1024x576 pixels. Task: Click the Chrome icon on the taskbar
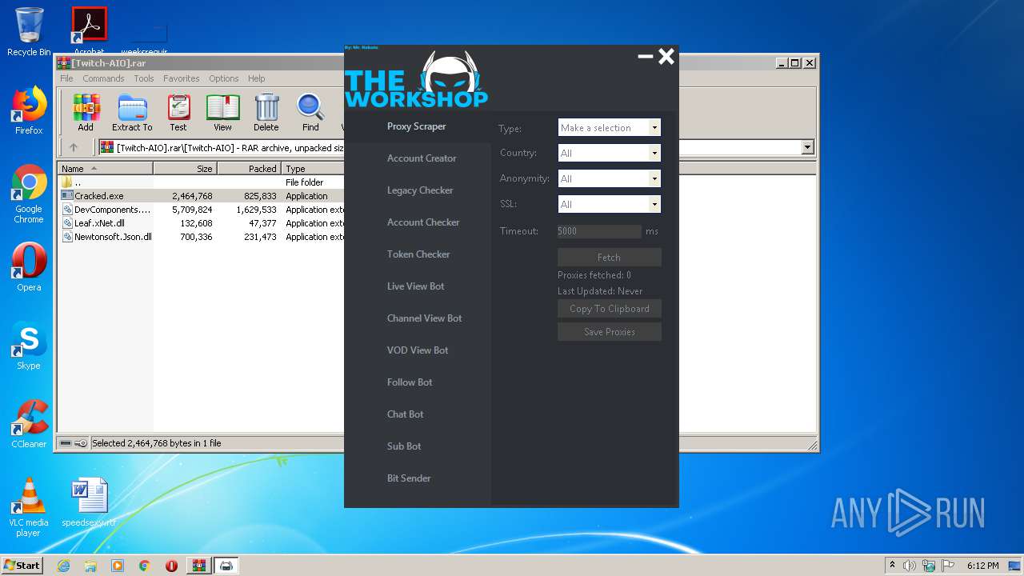[x=144, y=566]
